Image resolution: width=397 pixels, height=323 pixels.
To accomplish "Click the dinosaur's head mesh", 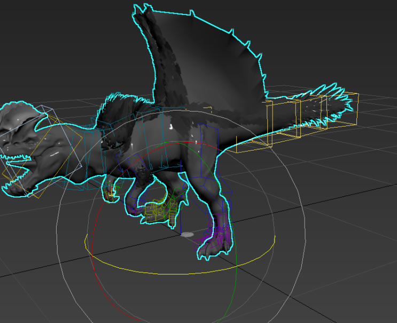I will pos(23,149).
